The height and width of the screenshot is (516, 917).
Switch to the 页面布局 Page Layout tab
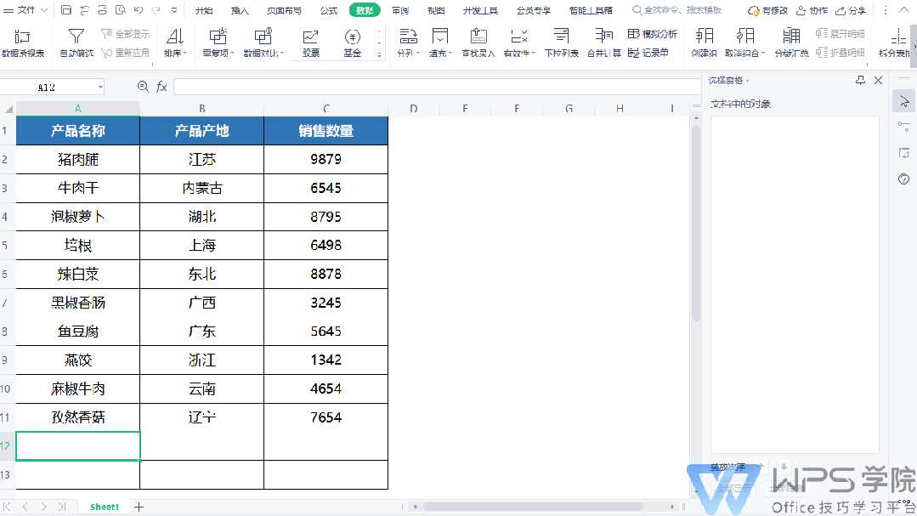click(x=284, y=10)
